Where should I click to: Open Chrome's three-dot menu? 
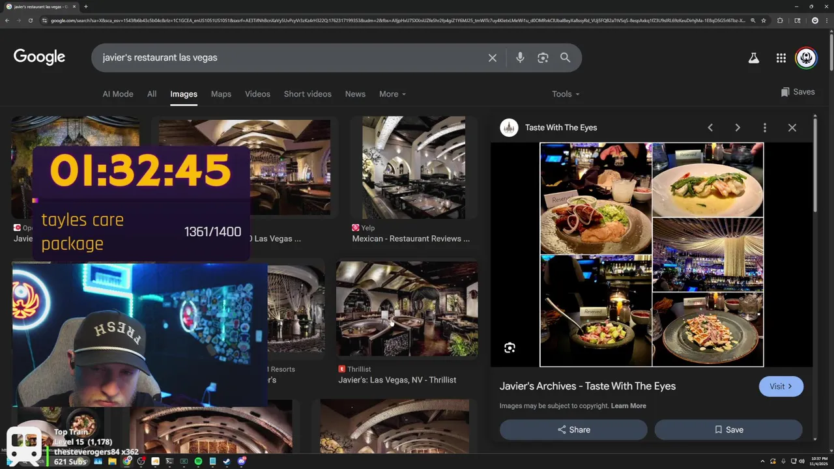(x=827, y=20)
